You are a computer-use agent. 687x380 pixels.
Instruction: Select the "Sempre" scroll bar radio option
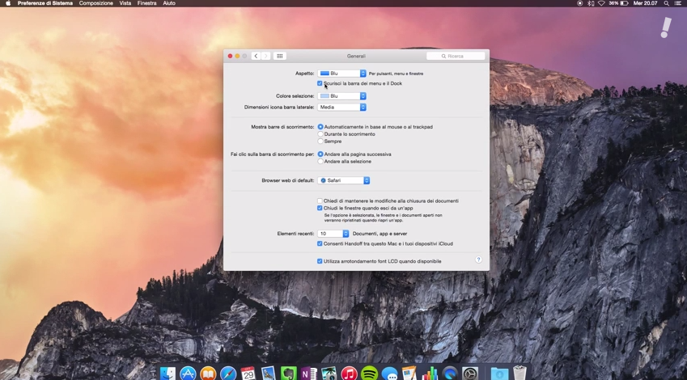pyautogui.click(x=320, y=141)
